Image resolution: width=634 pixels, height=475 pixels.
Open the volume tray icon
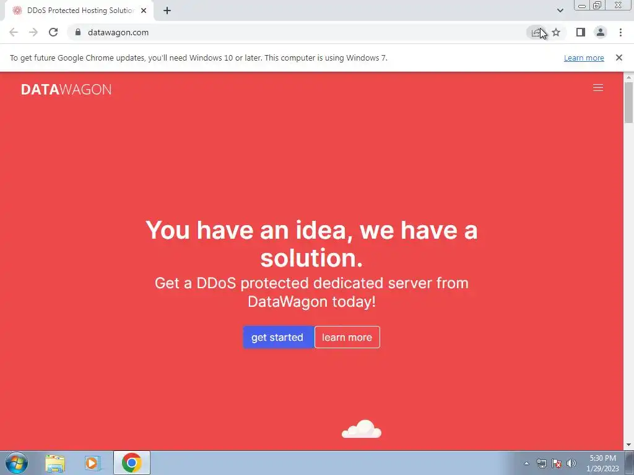(x=571, y=463)
